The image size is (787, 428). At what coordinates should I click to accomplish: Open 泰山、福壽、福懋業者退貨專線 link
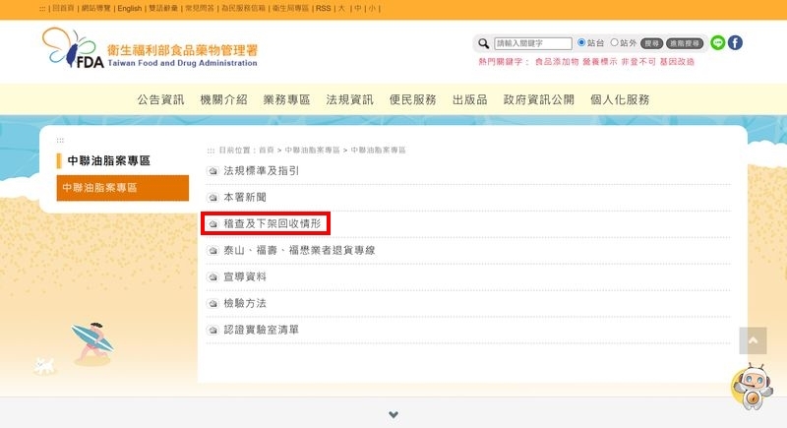(299, 250)
